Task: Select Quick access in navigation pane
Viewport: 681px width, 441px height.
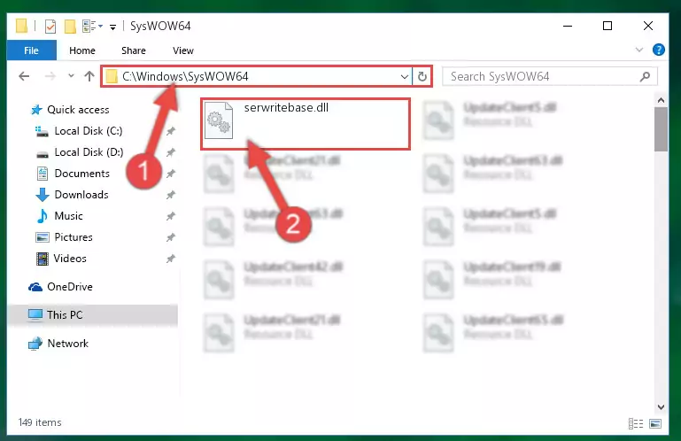Action: tap(78, 110)
